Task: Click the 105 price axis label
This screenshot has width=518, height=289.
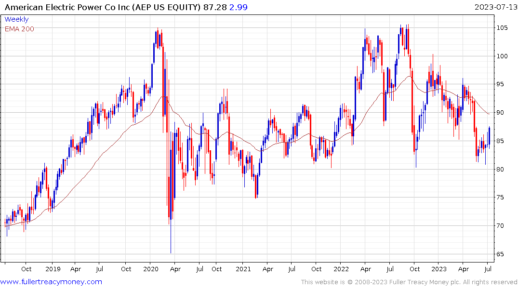Action: click(x=502, y=28)
